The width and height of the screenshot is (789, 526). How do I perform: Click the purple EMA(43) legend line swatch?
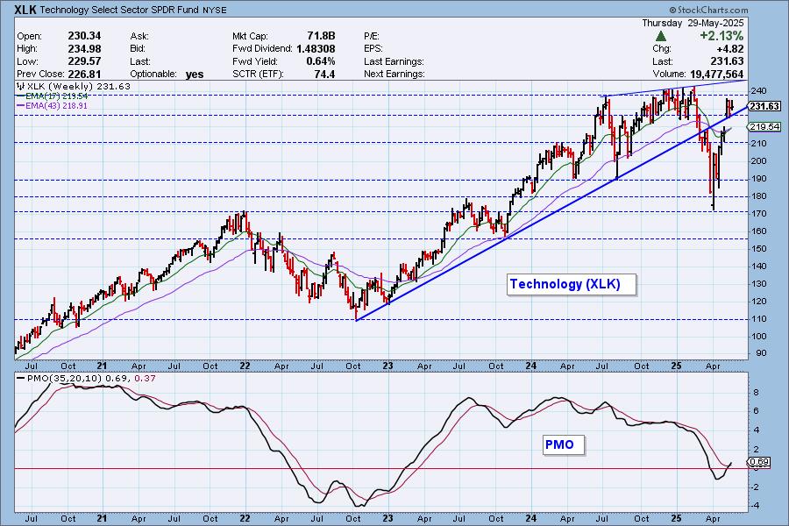(x=20, y=106)
